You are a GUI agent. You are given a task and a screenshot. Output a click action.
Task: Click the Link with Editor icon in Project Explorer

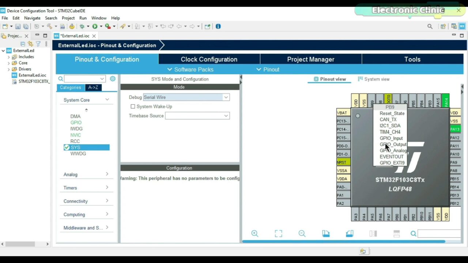[x=30, y=44]
